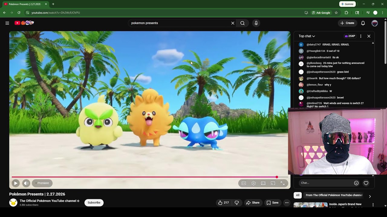Open Inside Japan's Brand New video thumbnail
387x217 pixels.
(311, 205)
